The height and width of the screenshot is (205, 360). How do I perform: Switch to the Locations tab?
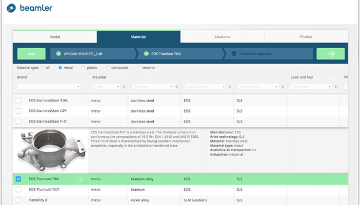point(222,36)
